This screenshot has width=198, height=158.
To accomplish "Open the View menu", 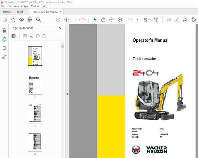I will click(x=16, y=6).
